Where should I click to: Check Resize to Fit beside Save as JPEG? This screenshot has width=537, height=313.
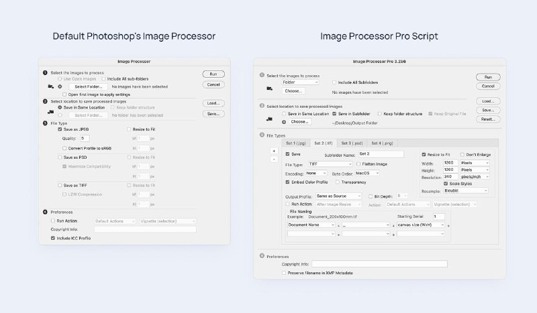(129, 129)
